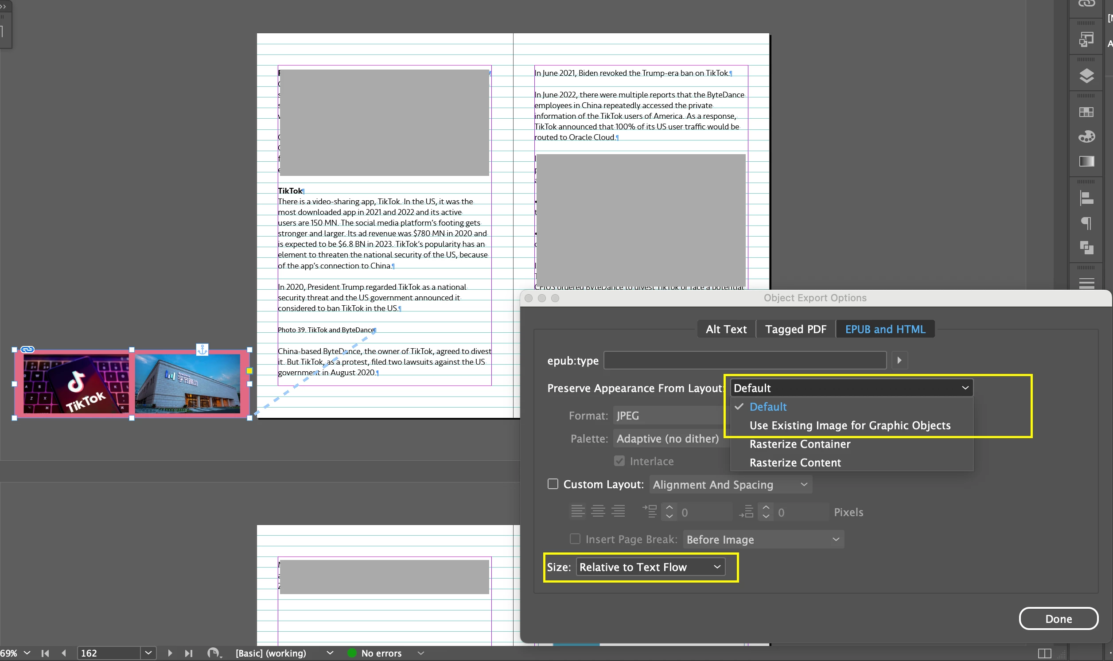The height and width of the screenshot is (661, 1113).
Task: Choose Rasterize Container from the list
Action: click(800, 444)
